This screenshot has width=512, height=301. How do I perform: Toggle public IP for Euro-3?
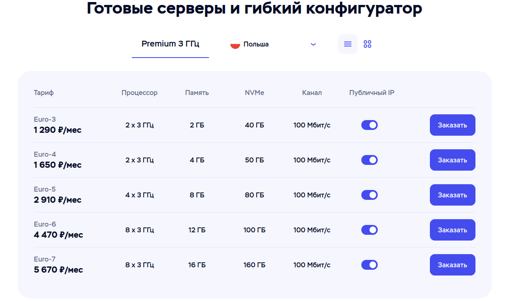pos(370,125)
